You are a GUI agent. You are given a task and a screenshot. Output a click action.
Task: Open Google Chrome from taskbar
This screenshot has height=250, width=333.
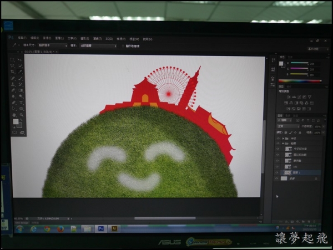coord(47,229)
